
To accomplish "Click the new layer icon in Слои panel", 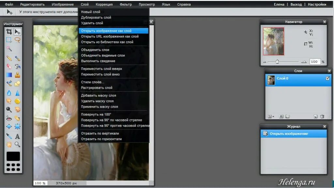I will coord(315,116).
